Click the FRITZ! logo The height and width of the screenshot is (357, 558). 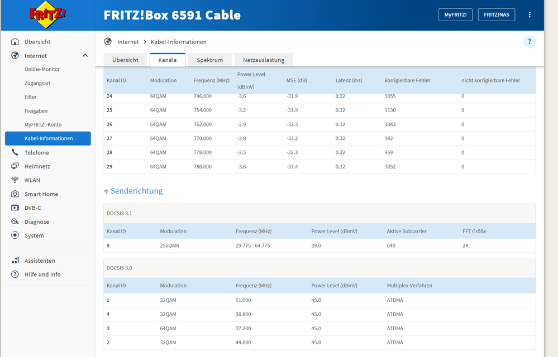[x=47, y=15]
